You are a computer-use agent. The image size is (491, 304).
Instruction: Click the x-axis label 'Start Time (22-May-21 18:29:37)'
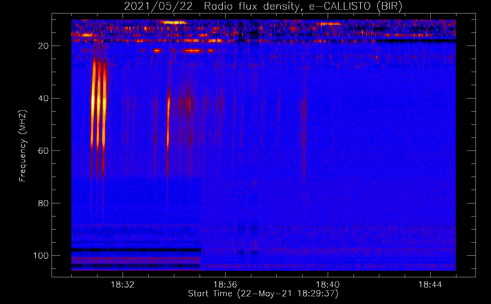[x=263, y=294]
